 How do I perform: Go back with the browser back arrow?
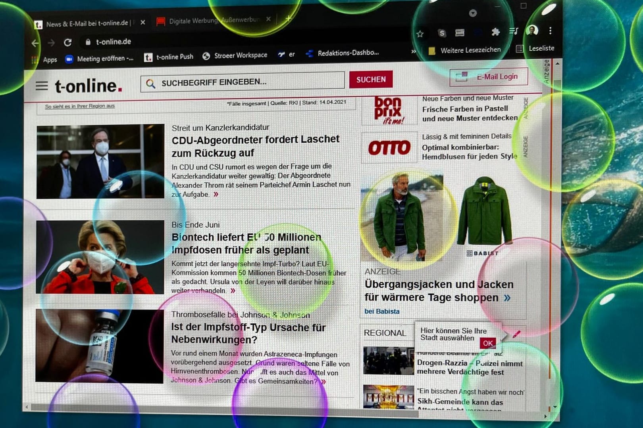coord(35,43)
